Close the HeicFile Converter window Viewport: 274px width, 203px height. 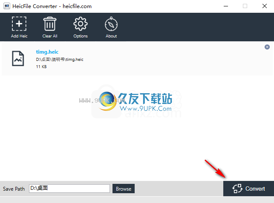265,6
